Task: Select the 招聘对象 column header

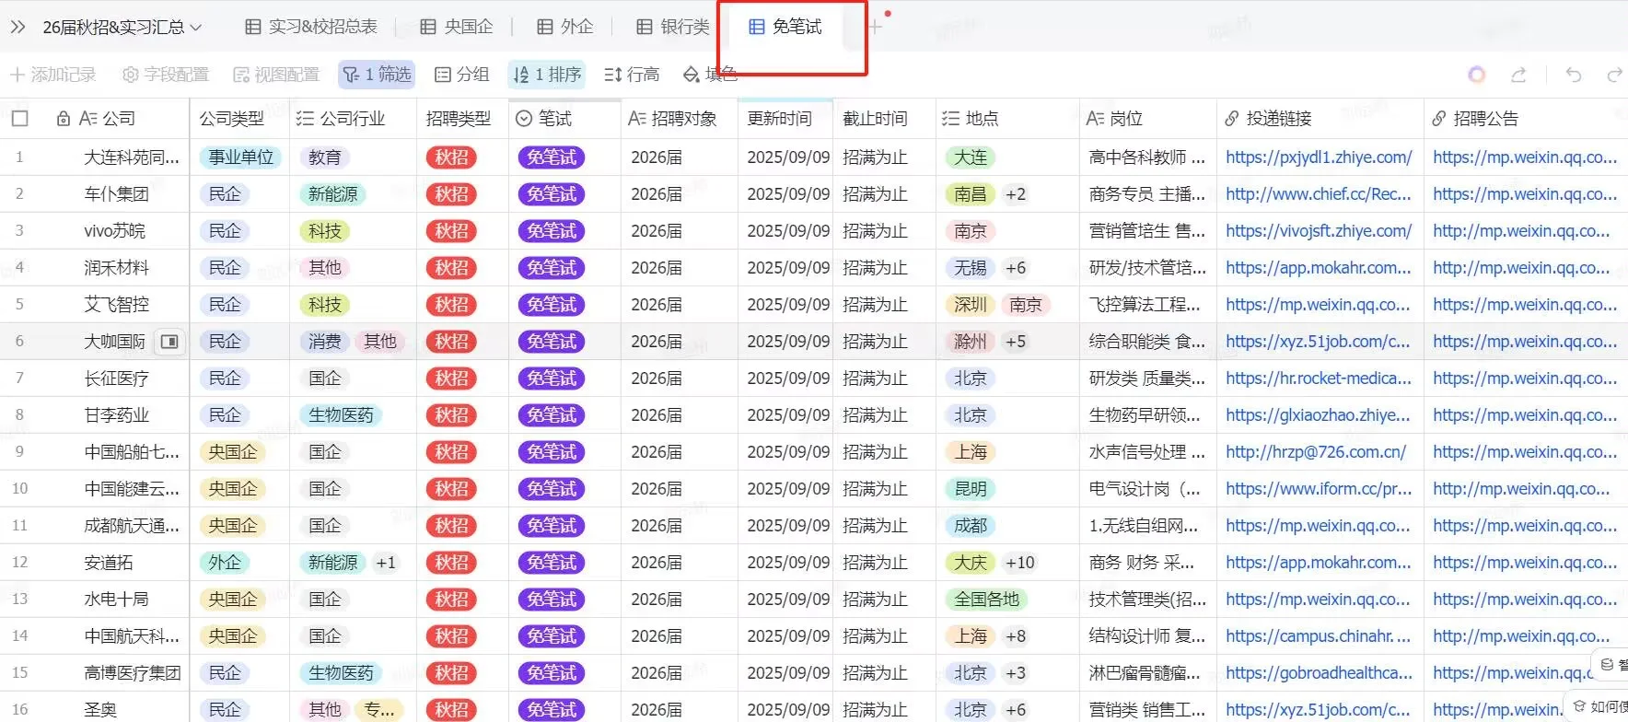Action: pyautogui.click(x=680, y=119)
